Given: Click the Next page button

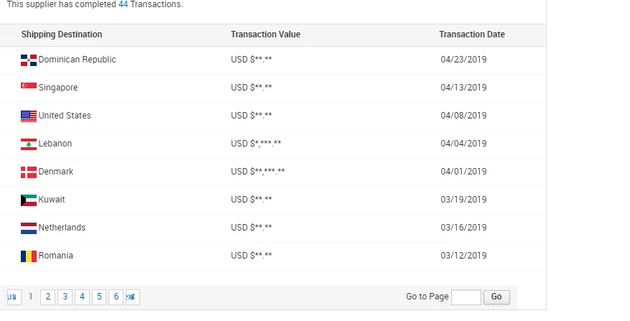Looking at the screenshot, I should 132,297.
